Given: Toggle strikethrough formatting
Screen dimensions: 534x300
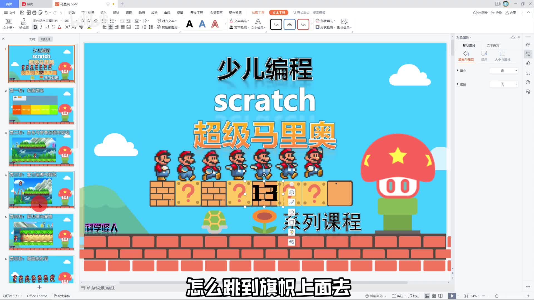Looking at the screenshot, I should [x=53, y=27].
